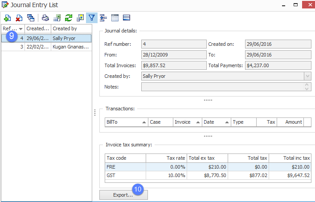315x202 pixels.
Task: Click the grid view layout icon
Action: coord(115,18)
